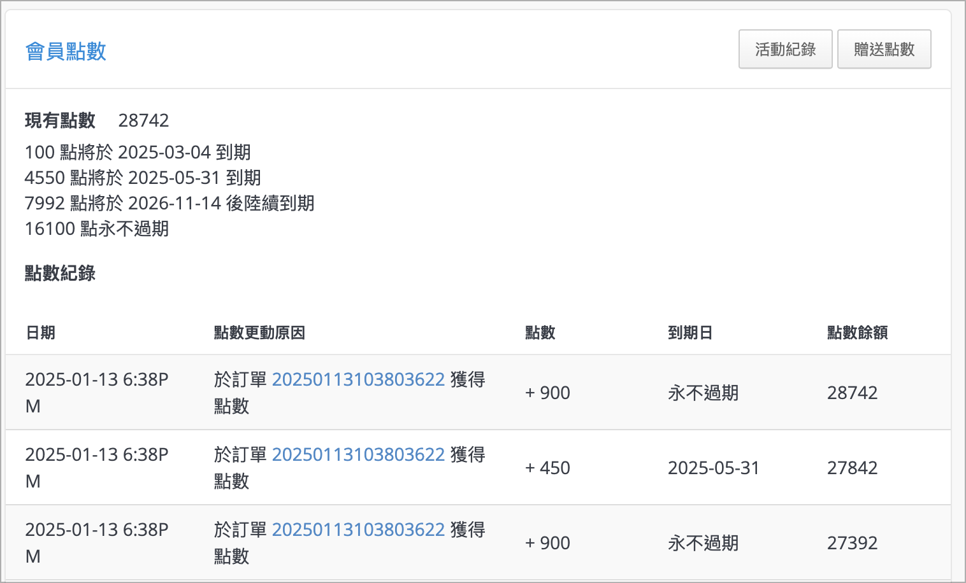Open order link in the 27842 balance row
966x583 pixels.
pos(358,454)
